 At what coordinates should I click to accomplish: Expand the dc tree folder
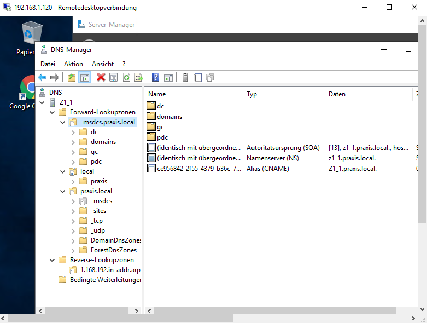pos(73,132)
